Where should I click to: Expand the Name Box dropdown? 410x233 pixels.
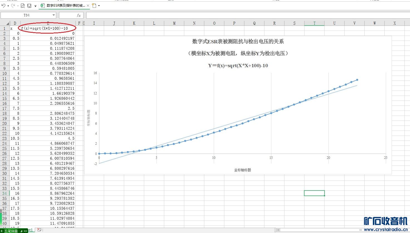pyautogui.click(x=54, y=15)
